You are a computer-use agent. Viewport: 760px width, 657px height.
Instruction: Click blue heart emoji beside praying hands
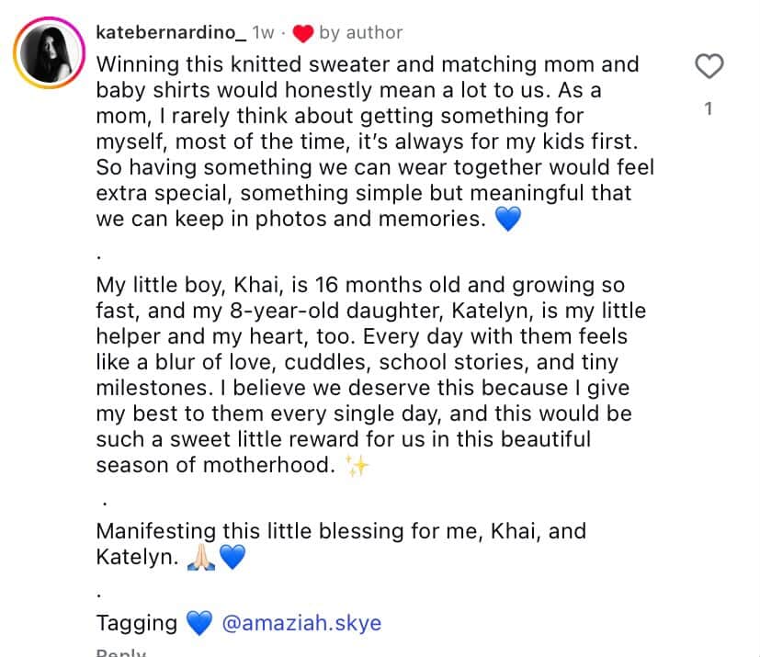point(232,558)
